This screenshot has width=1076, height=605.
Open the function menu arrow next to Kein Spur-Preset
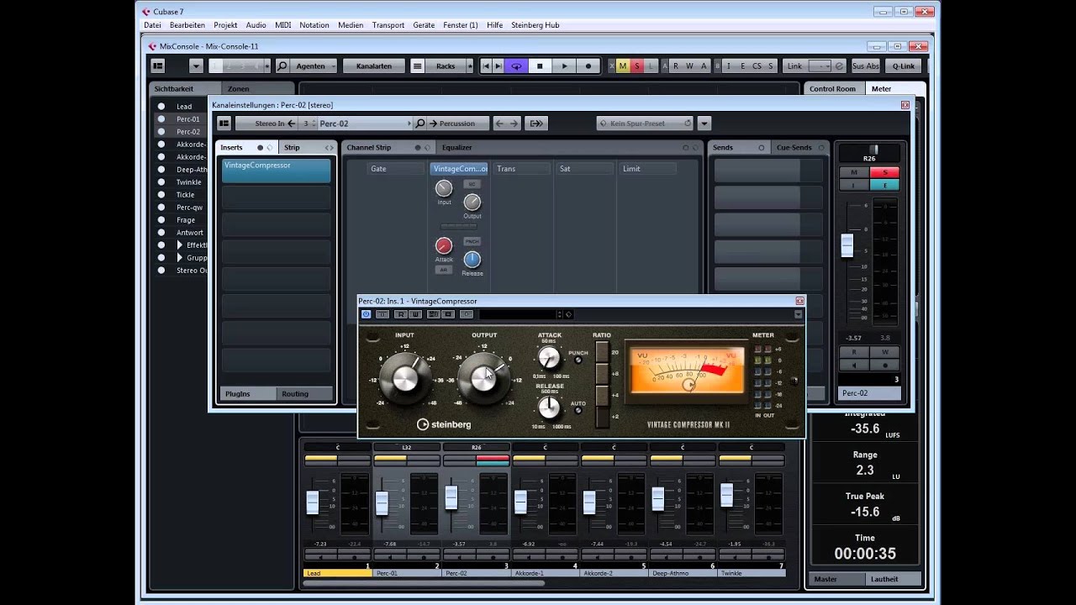[x=704, y=124]
